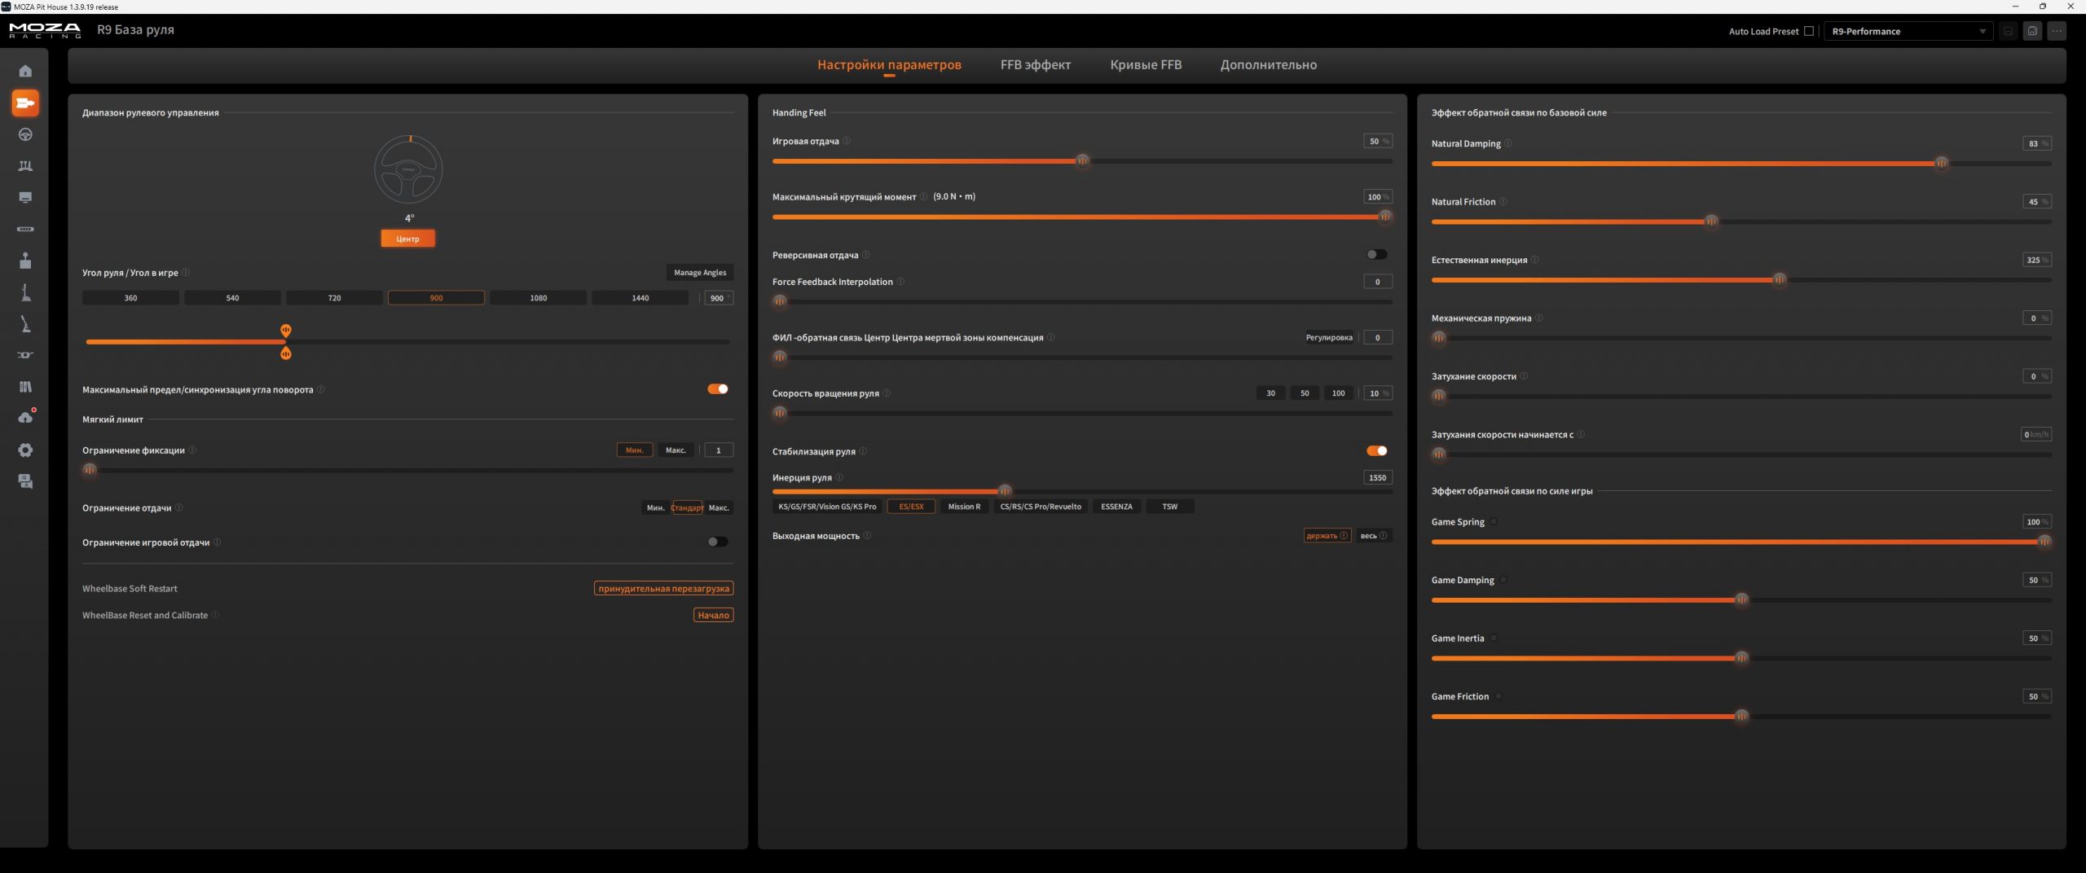Click the Natural Friction slider handle
This screenshot has width=2086, height=873.
coord(1711,222)
